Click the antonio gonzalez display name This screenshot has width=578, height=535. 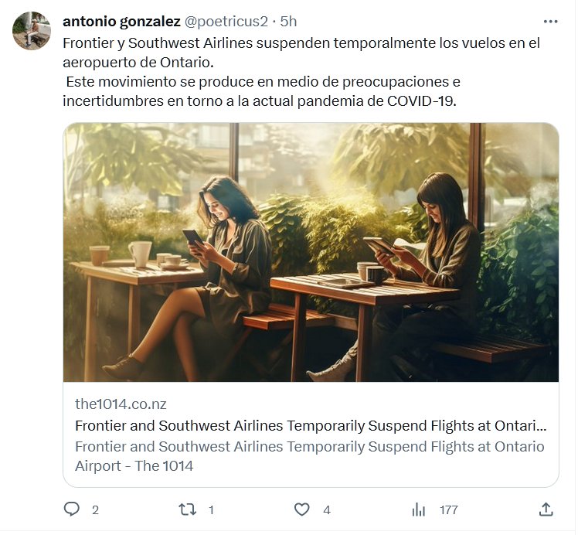click(121, 22)
